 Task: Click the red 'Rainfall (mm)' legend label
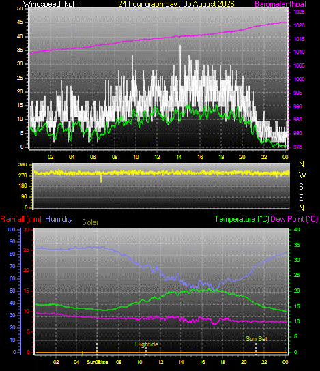[x=21, y=219]
